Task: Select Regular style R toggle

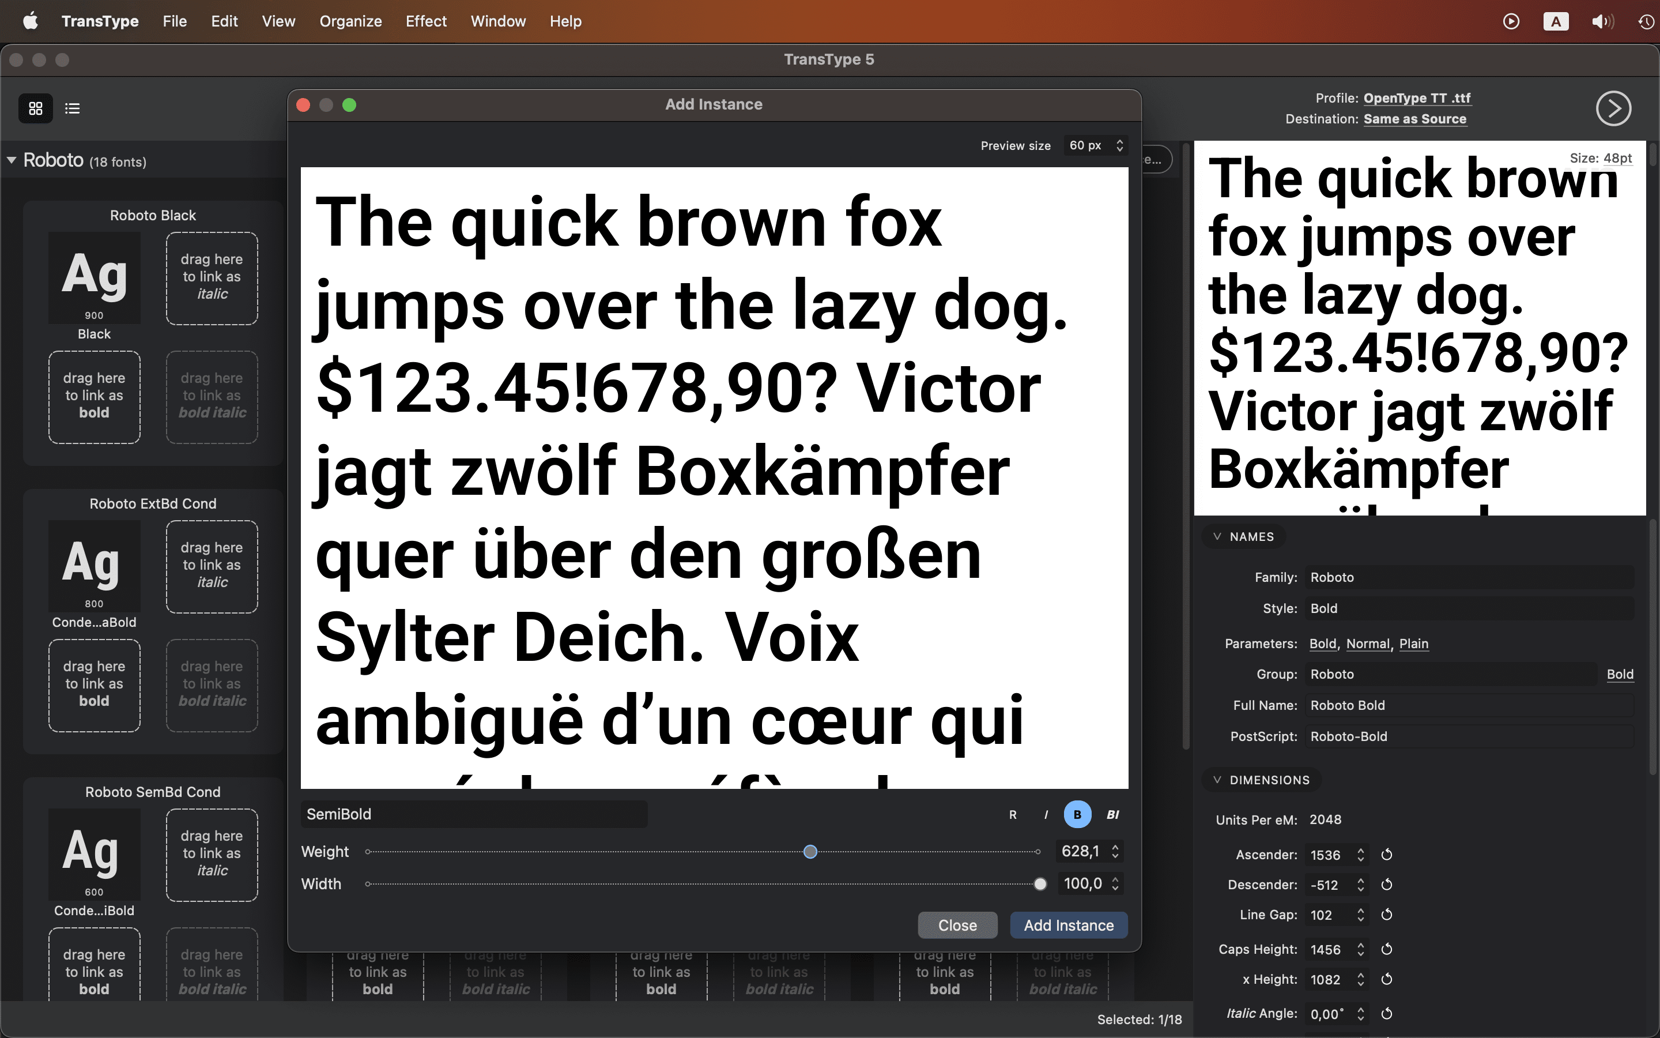Action: (x=1013, y=814)
